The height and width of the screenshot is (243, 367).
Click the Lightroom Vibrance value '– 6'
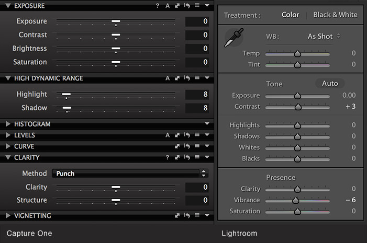[x=350, y=200]
